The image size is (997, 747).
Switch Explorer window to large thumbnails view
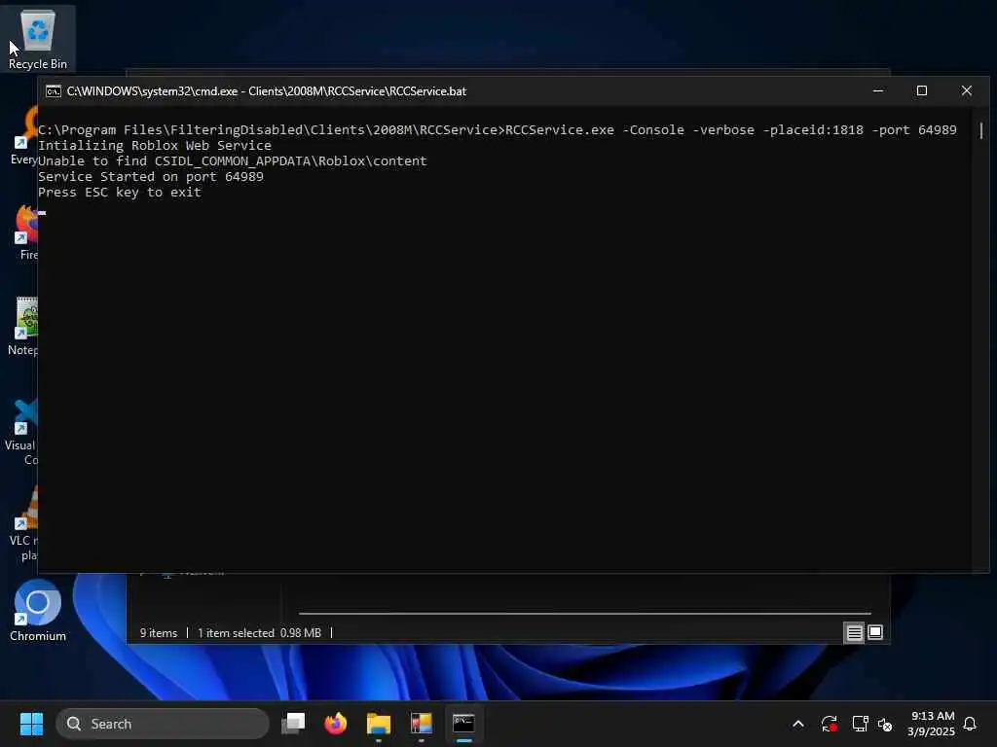(875, 632)
